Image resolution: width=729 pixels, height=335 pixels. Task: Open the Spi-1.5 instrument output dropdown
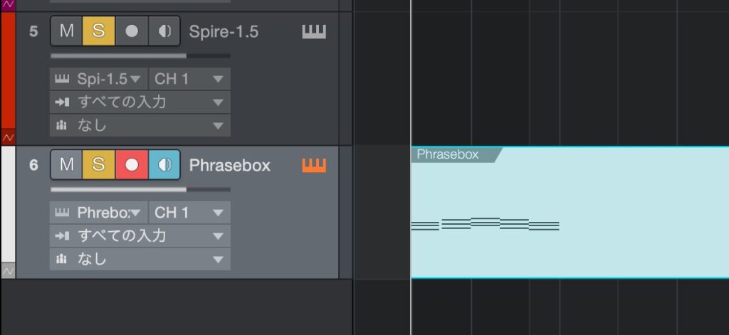tap(100, 79)
